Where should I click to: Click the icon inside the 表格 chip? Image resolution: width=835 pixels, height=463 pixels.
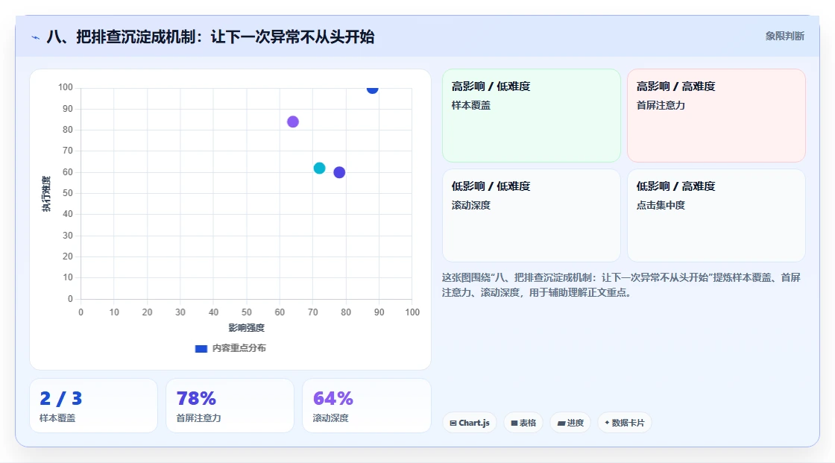click(x=514, y=423)
